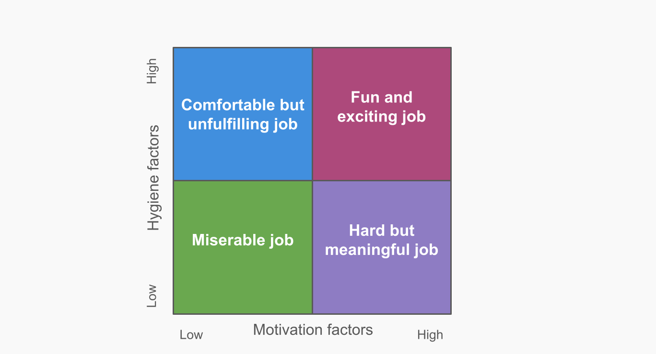Pick the magenta top-right quadrant background
The height and width of the screenshot is (354, 656).
pyautogui.click(x=381, y=153)
